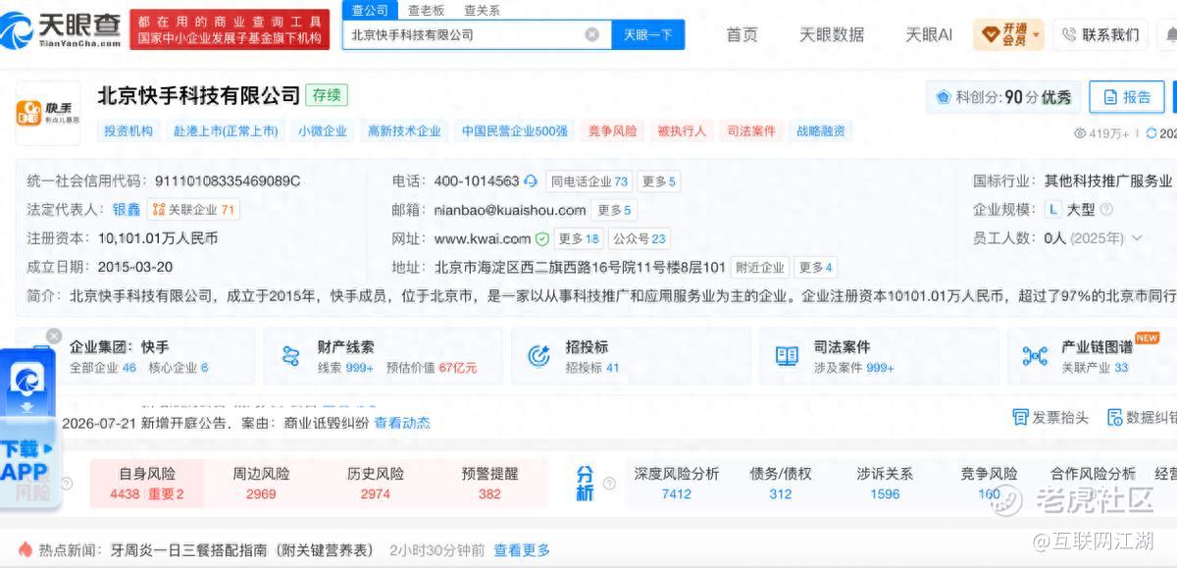
Task: Expand 更多 5 next to phone number
Action: coord(658,181)
